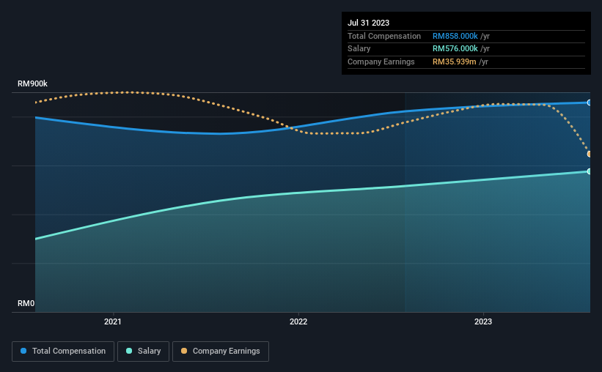This screenshot has height=372, width=602.
Task: Click the 2021 x-axis label
Action: coord(113,321)
